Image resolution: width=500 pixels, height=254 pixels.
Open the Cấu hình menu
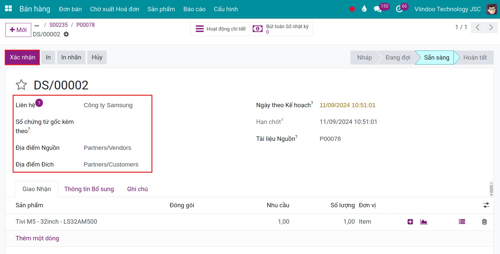tap(226, 9)
